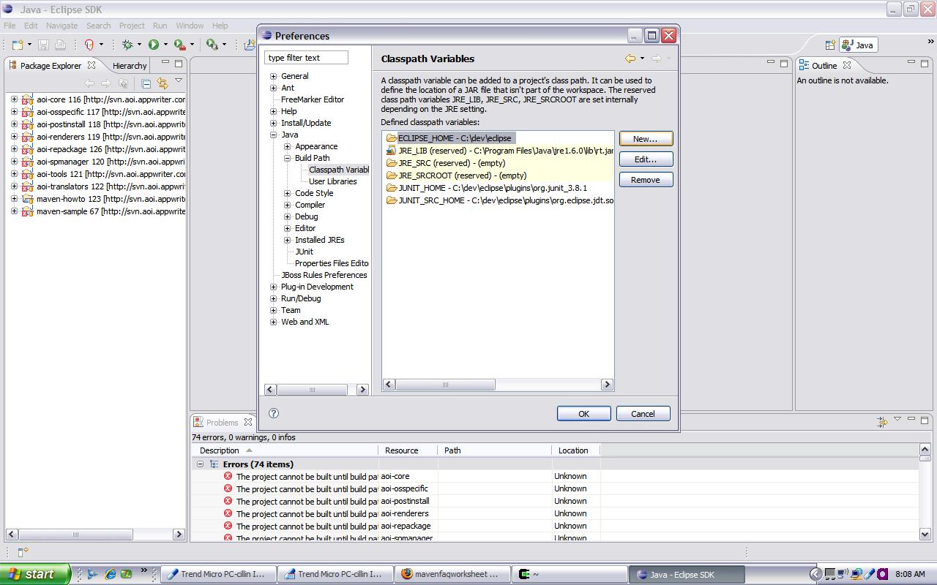This screenshot has height=585, width=937.
Task: Click the help question mark icon
Action: pyautogui.click(x=274, y=413)
